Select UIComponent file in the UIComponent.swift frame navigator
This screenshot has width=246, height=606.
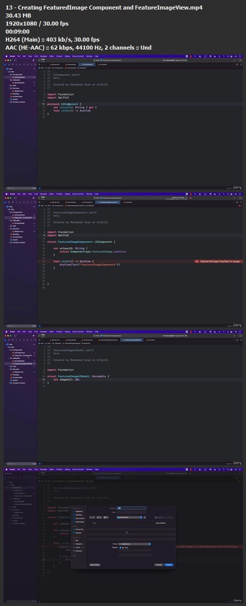19,77
